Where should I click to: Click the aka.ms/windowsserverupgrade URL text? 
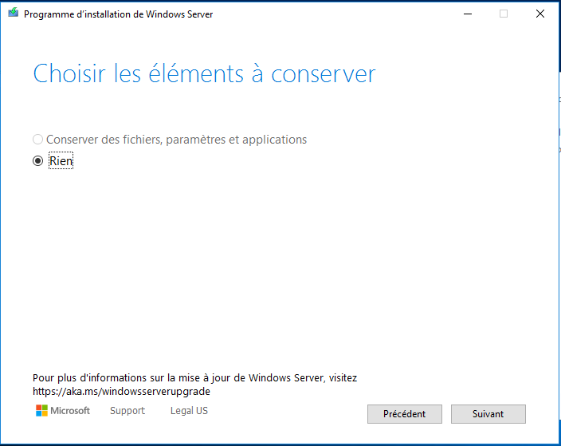coord(121,391)
